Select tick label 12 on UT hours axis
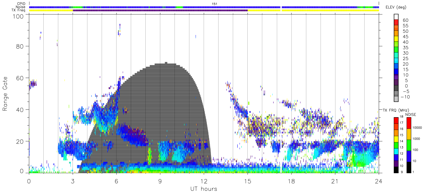The width and height of the screenshot is (426, 196). click(x=204, y=181)
